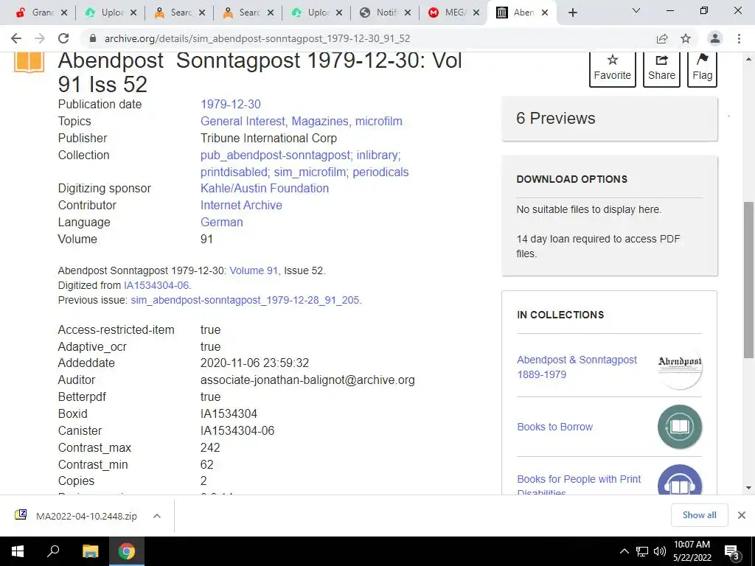755x566 pixels.
Task: Open periodicals collection link
Action: pyautogui.click(x=380, y=172)
